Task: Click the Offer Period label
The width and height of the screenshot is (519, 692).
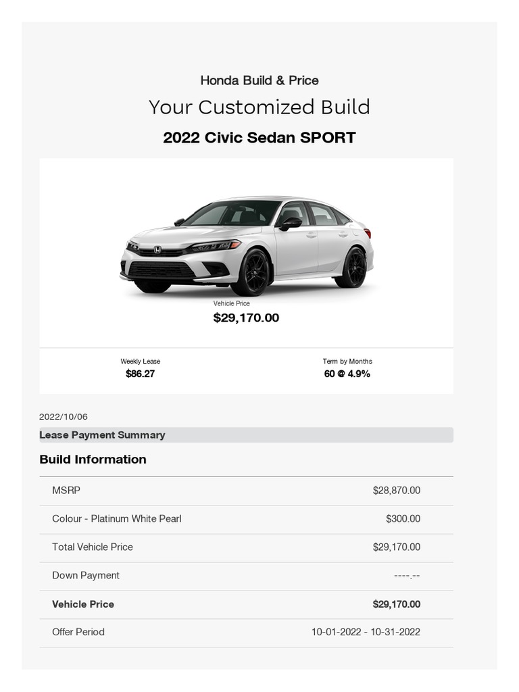Action: (78, 633)
